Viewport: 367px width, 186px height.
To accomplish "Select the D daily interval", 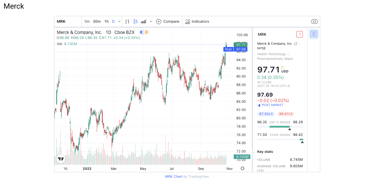I will pyautogui.click(x=113, y=21).
